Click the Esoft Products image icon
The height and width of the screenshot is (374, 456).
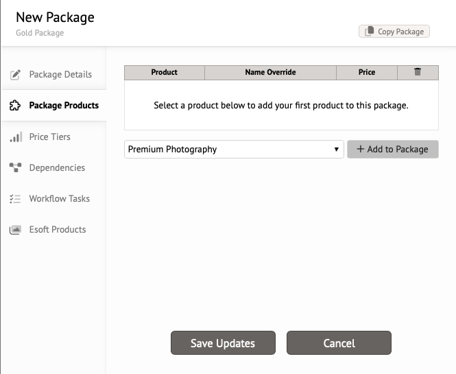click(15, 230)
